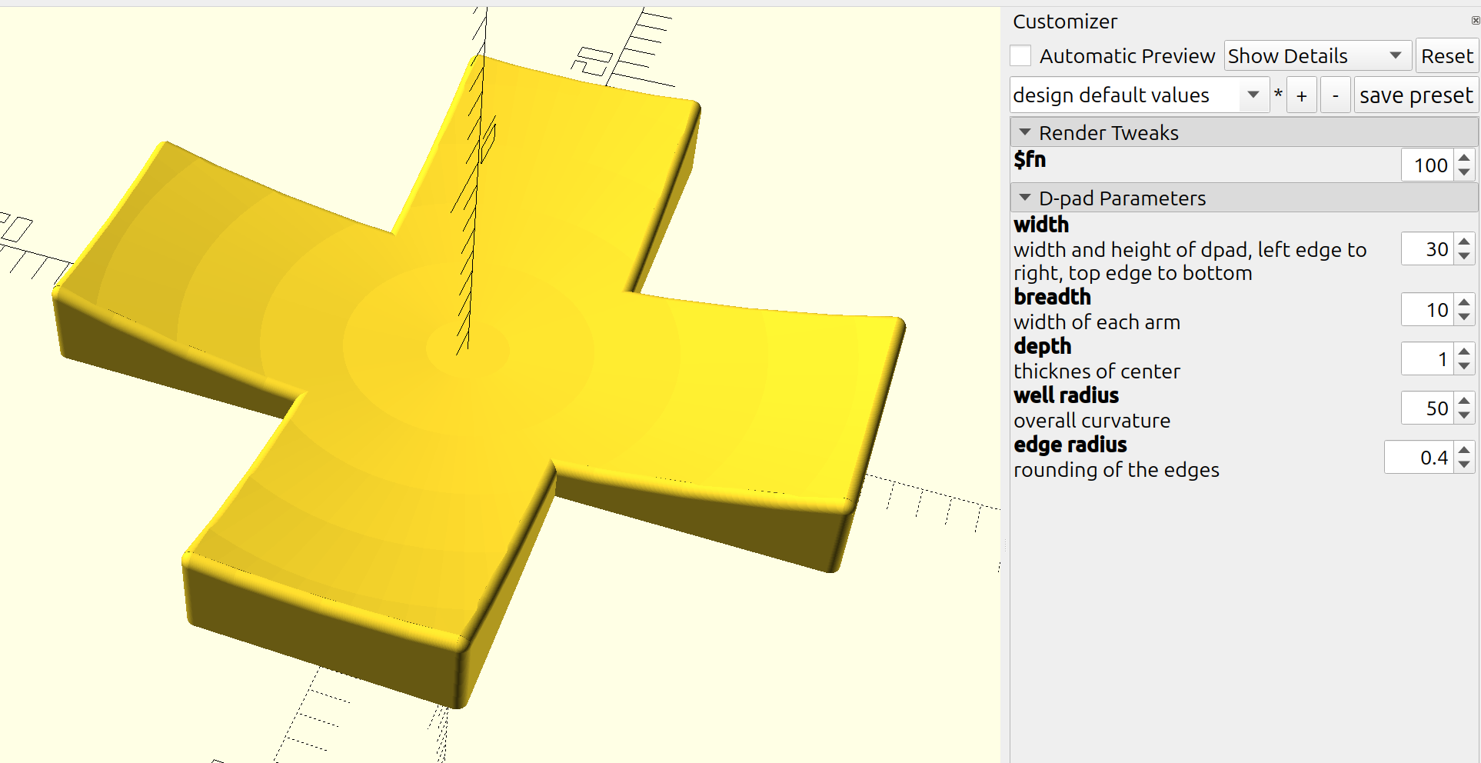Collapse the D-pad Parameters section
Image resolution: width=1481 pixels, height=763 pixels.
coord(1243,198)
